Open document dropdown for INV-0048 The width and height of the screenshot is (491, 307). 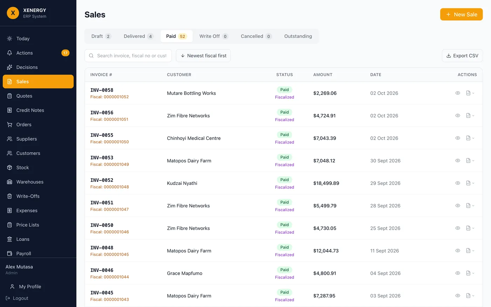(470, 251)
